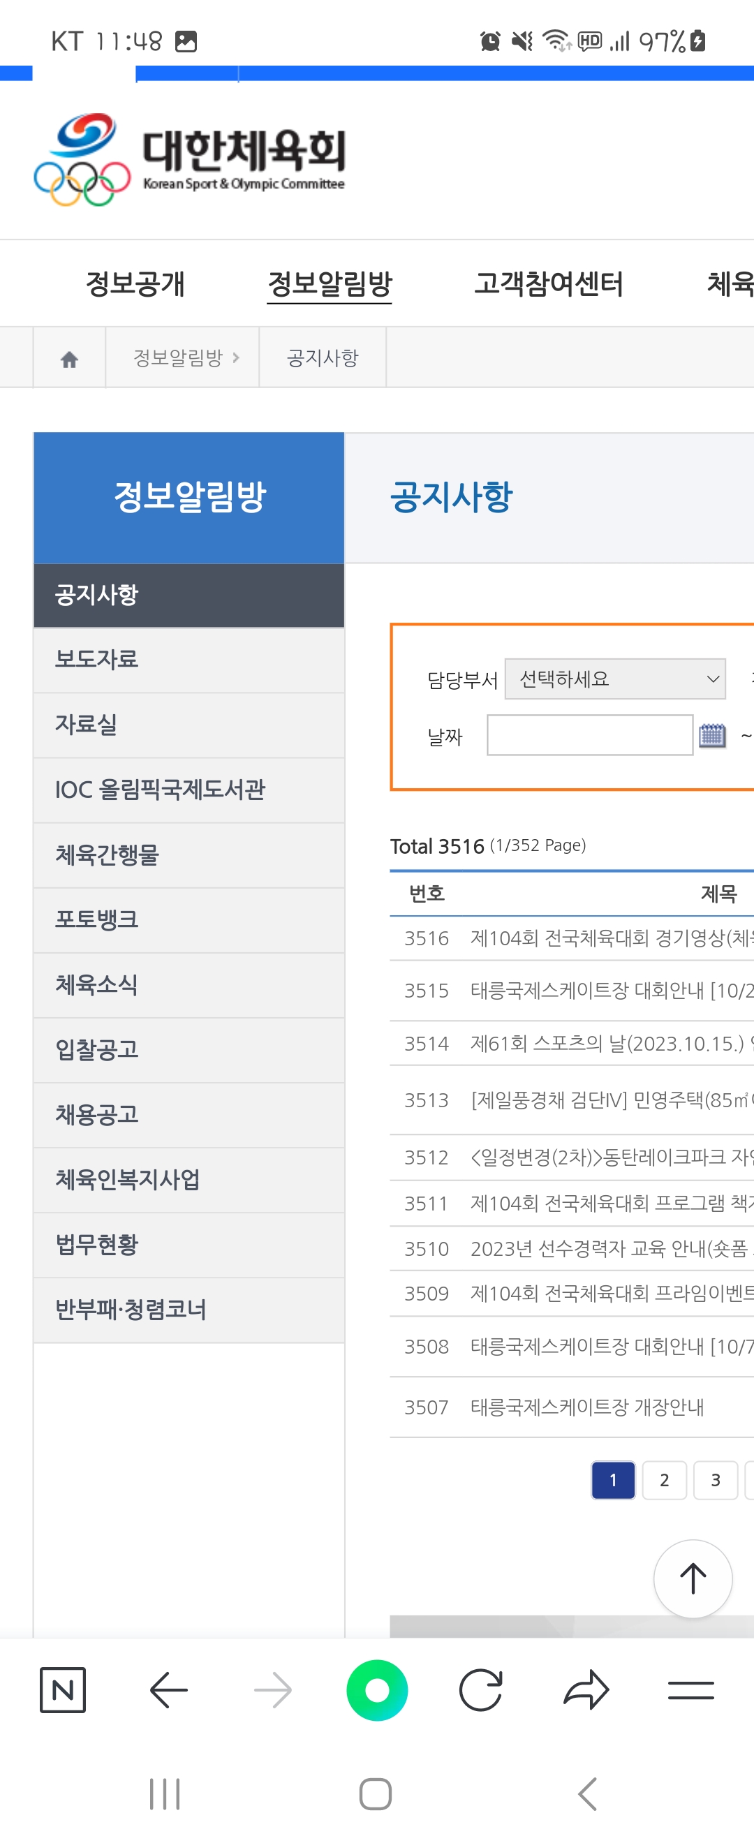Viewport: 754px width, 1843px height.
Task: Open notice 3514 제61회 스포츠의 날
Action: point(612,1043)
